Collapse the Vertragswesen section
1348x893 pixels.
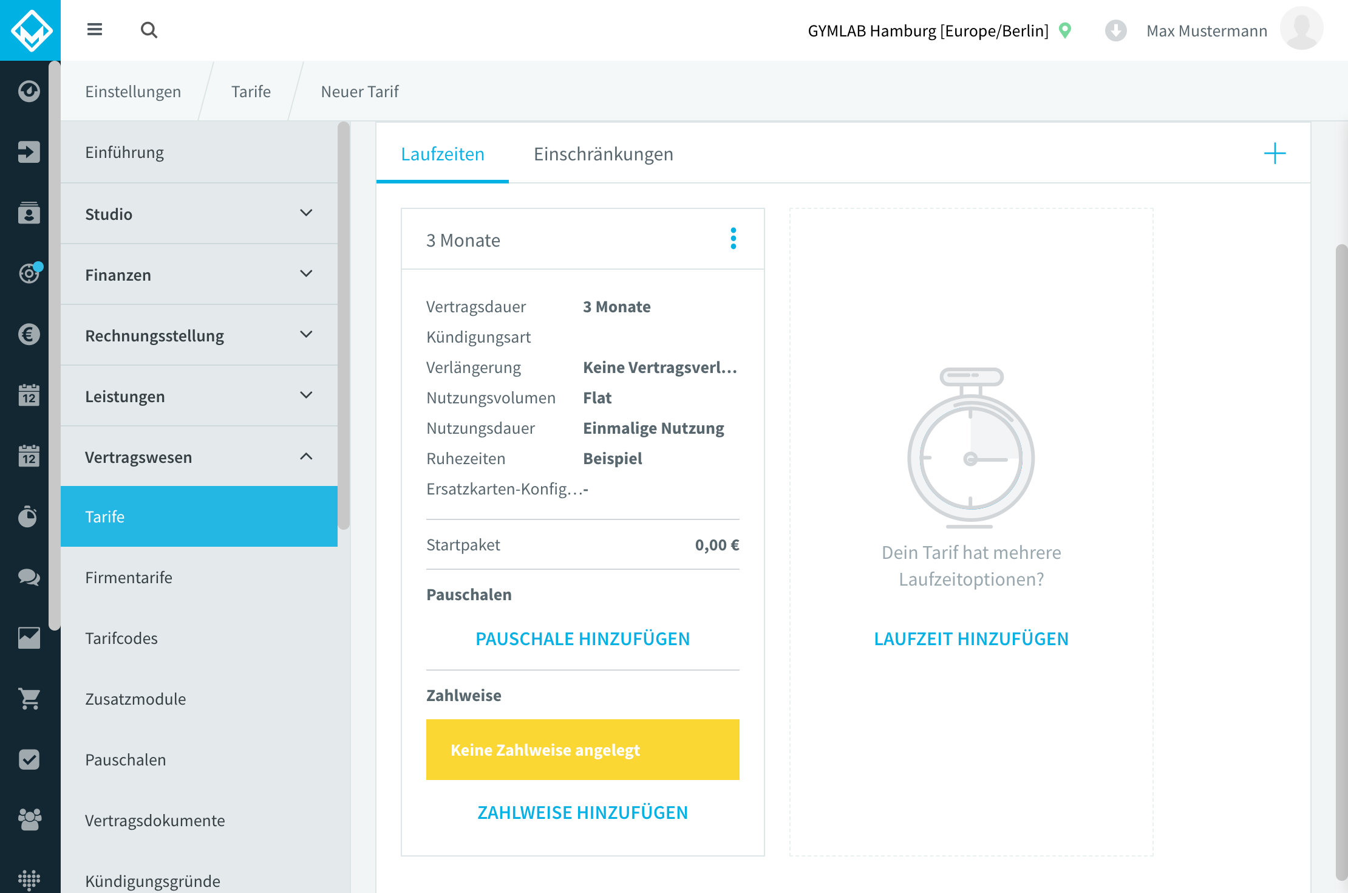point(199,457)
